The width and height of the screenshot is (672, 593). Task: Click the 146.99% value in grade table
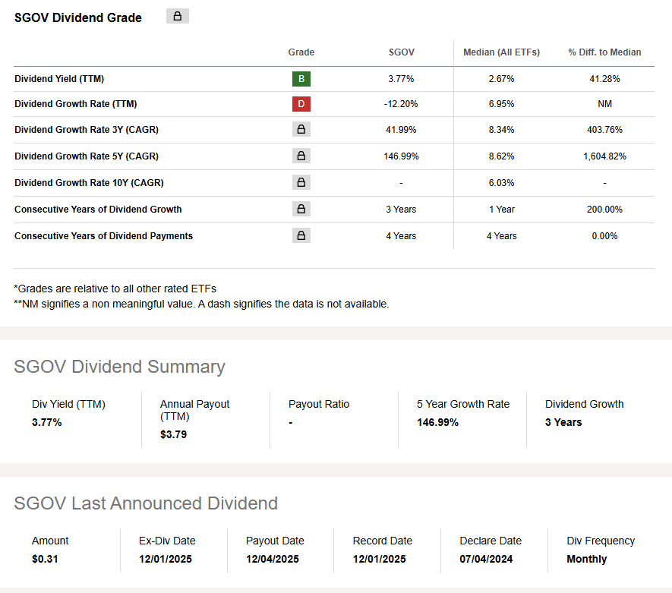[401, 156]
